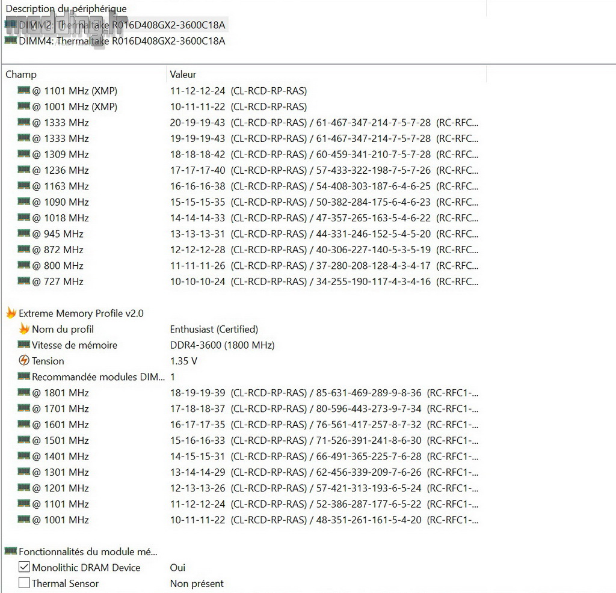Select the Enthusiast (Certified) value
616x593 pixels.
click(214, 329)
